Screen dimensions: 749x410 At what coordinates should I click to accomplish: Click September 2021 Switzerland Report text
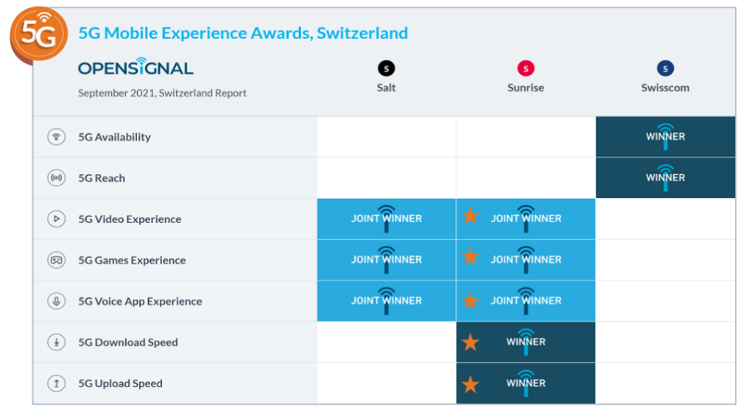pyautogui.click(x=163, y=93)
